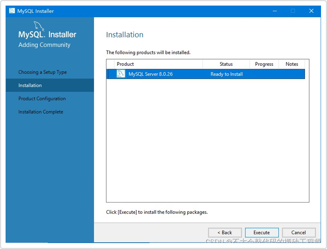Click the MySQL Server 8.0.26 product icon

(x=121, y=74)
